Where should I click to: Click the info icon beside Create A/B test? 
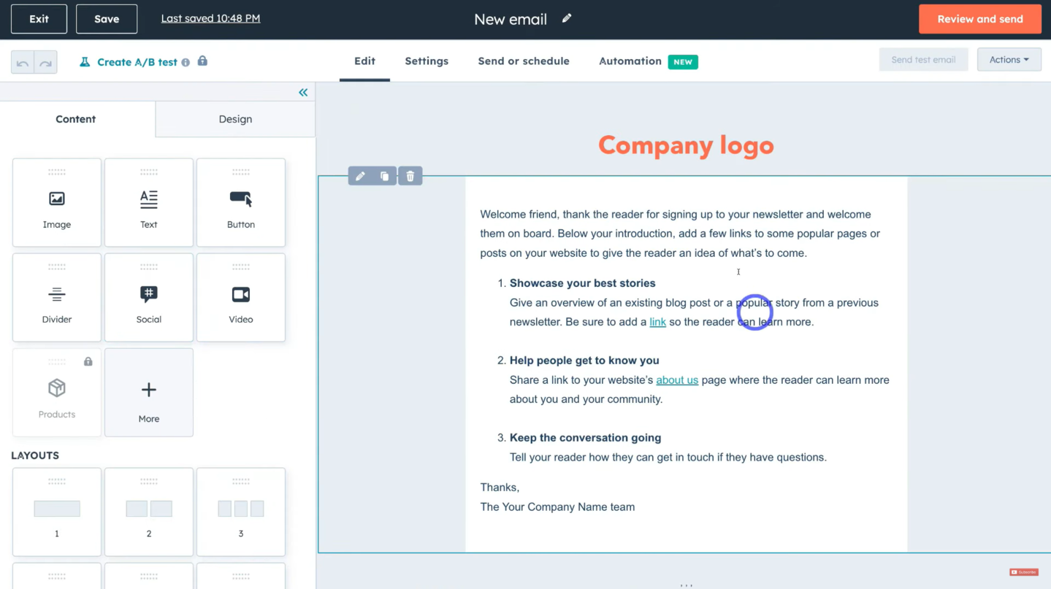coord(186,63)
